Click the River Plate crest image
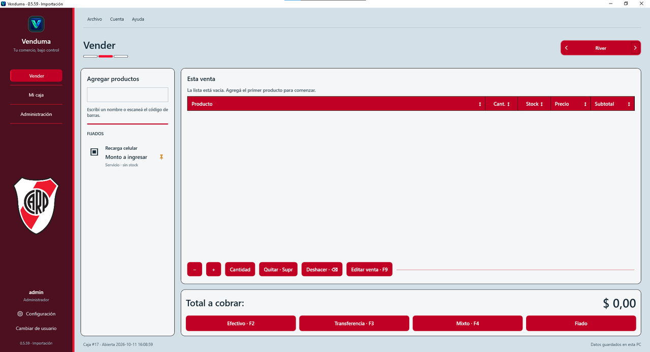 coord(36,205)
